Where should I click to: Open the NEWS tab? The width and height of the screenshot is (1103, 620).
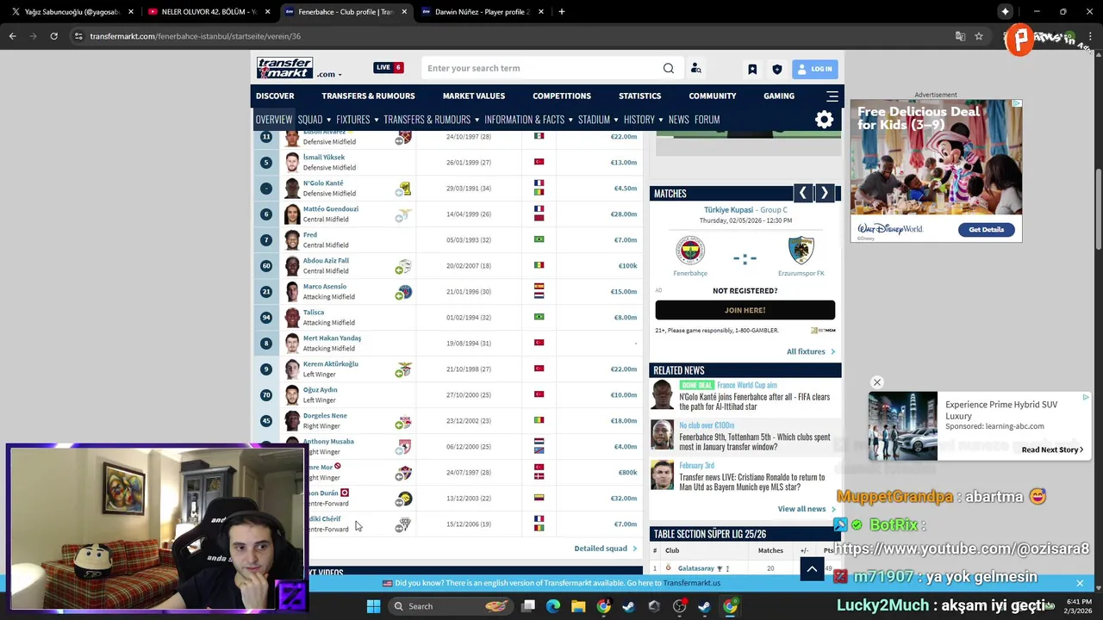pos(678,120)
